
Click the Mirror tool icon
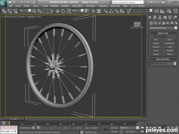157,11
